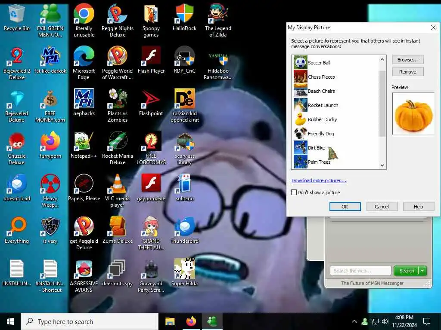441x330 pixels.
Task: Open the Zuma Deluxe shortcut
Action: pyautogui.click(x=117, y=231)
